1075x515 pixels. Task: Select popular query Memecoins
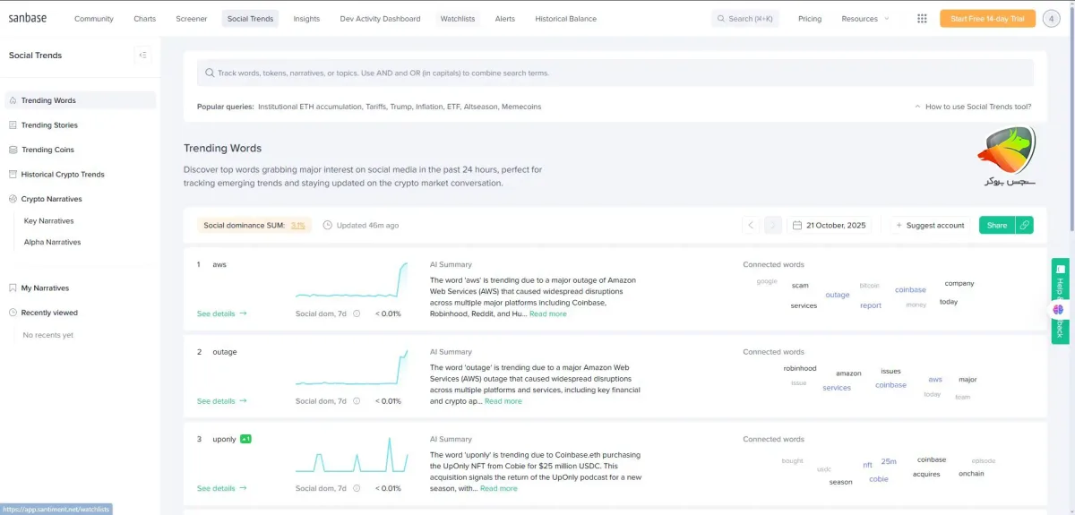click(x=520, y=107)
